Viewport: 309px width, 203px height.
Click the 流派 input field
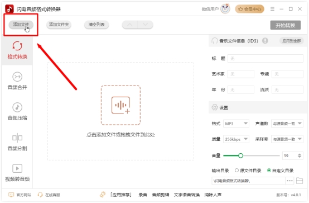tap(287, 89)
